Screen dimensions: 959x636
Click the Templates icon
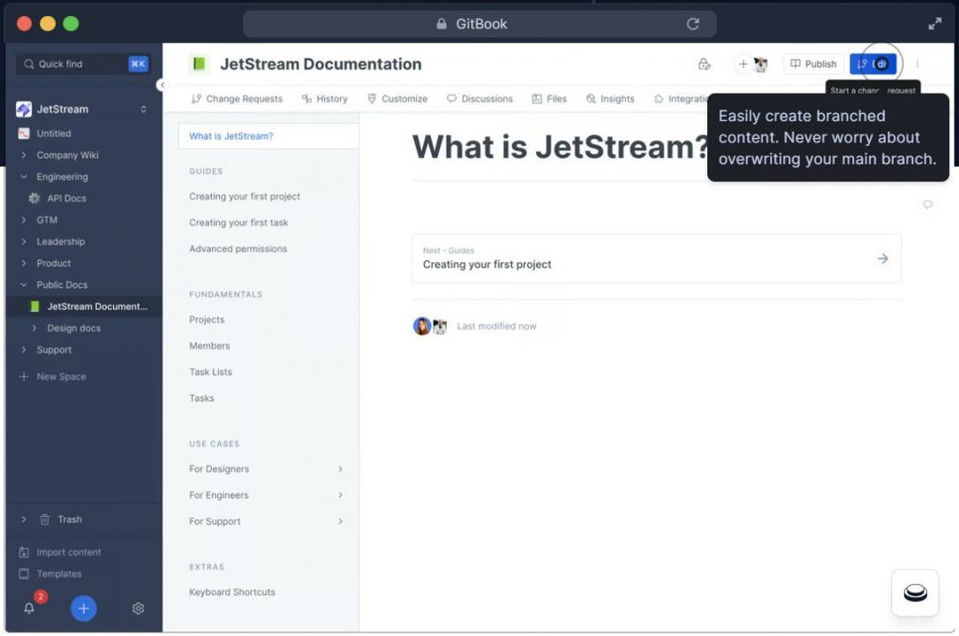tap(24, 573)
